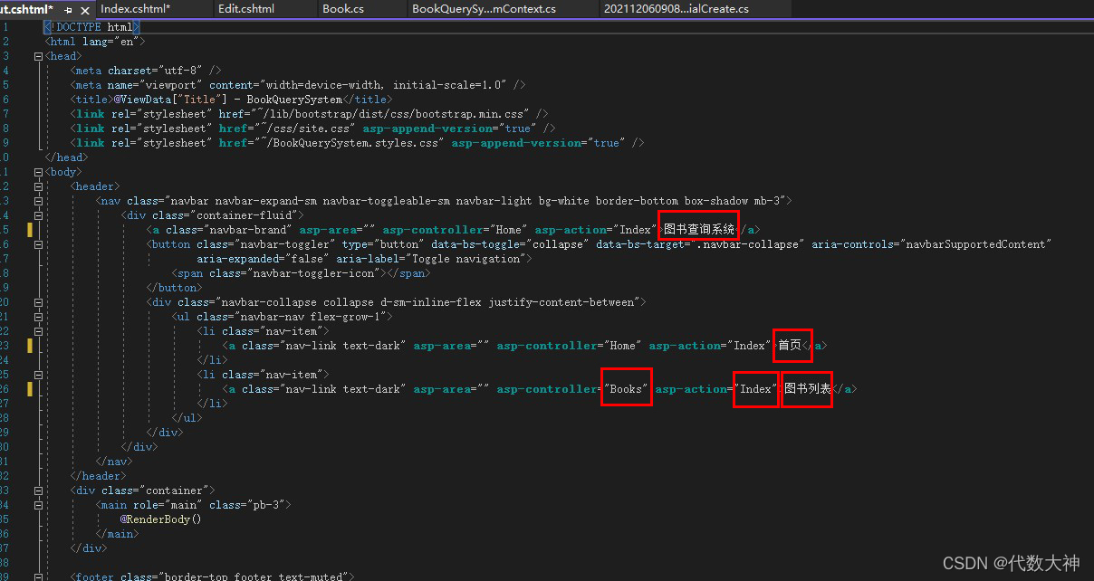Image resolution: width=1094 pixels, height=581 pixels.
Task: Collapse the first nav-item <li> fold marker
Action: (38, 331)
